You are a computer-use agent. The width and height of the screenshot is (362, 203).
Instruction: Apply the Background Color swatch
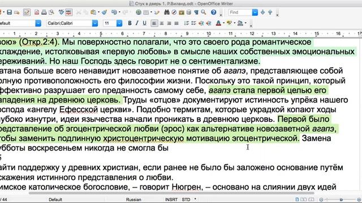240,23
